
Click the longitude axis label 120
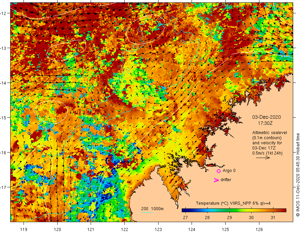[57, 229]
